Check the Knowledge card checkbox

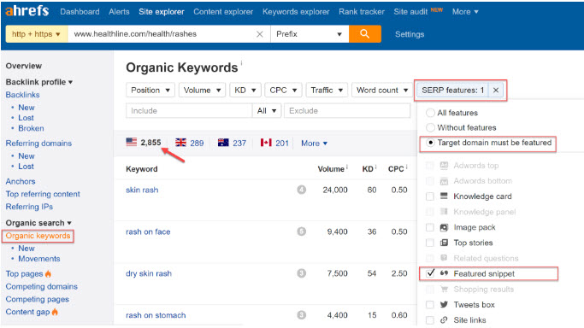(x=430, y=196)
